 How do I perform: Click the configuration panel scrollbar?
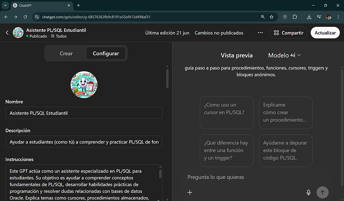(x=167, y=78)
